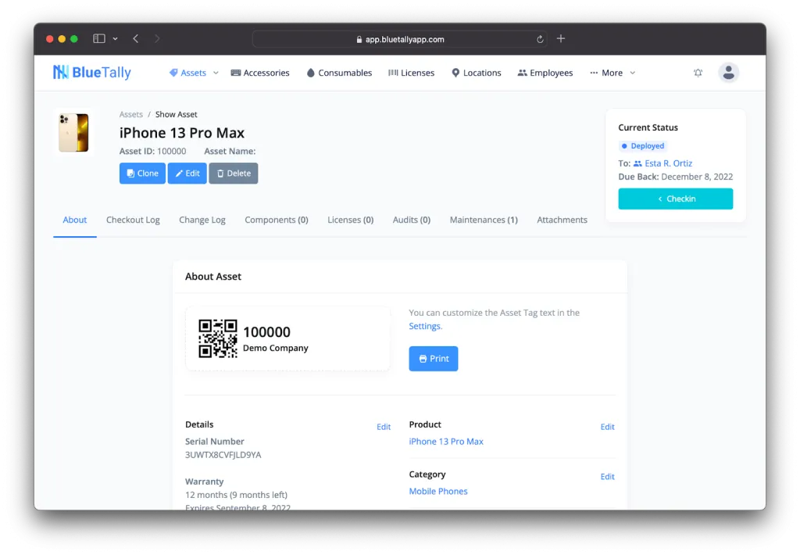The image size is (800, 555).
Task: Select the About tab
Action: (74, 220)
